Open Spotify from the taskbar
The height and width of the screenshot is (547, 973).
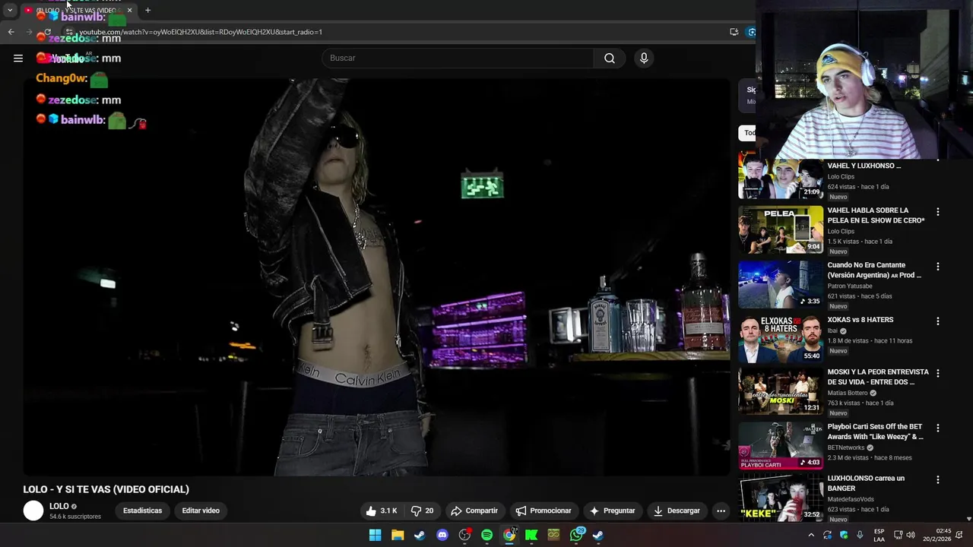coord(486,535)
